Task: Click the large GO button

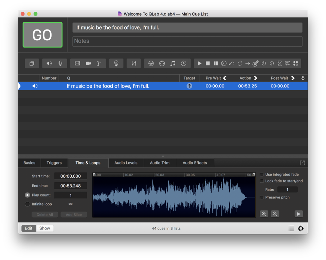Action: tap(42, 35)
